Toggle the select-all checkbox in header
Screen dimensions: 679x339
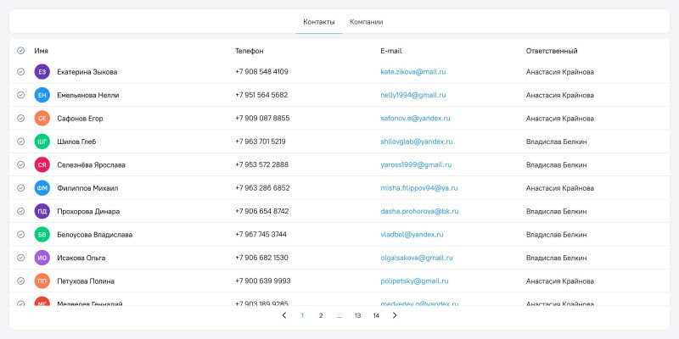click(20, 51)
